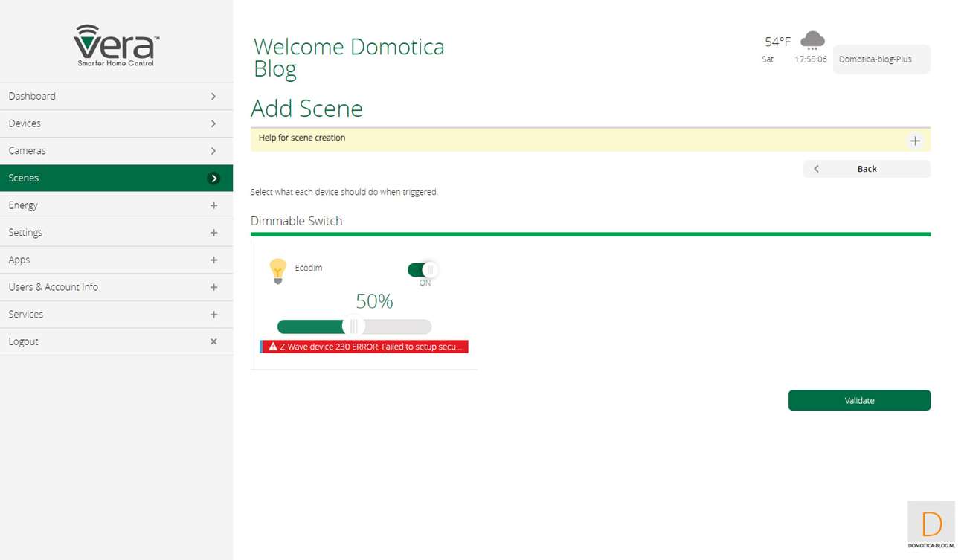Open the Domotica-blog-Plus controller button
The height and width of the screenshot is (560, 967).
(x=881, y=59)
